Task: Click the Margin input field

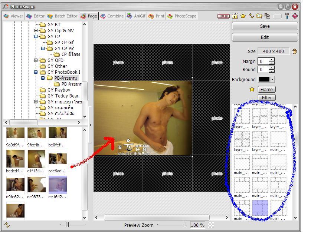Action: (263, 62)
